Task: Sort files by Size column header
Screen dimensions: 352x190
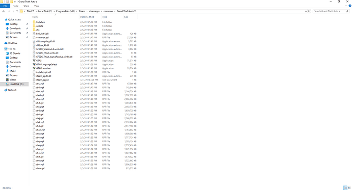Action: point(126,17)
